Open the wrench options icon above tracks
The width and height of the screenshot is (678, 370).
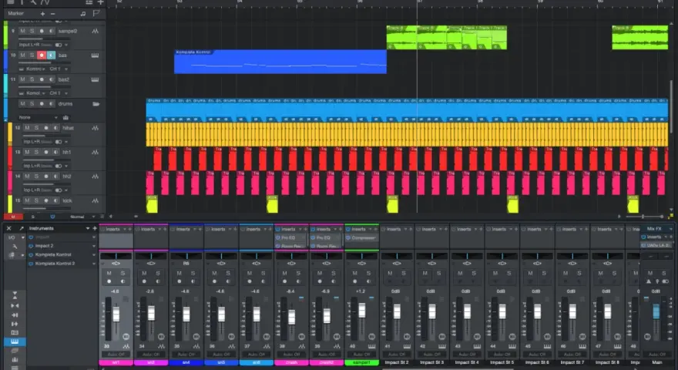33,2
